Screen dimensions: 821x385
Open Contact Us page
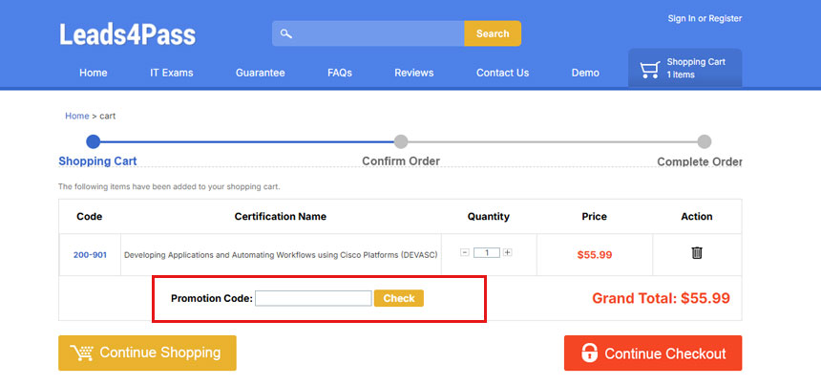coord(503,73)
